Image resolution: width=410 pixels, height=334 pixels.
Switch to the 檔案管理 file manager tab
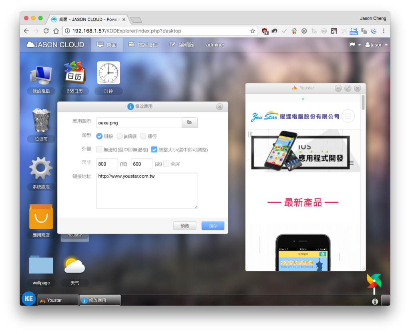[x=143, y=45]
